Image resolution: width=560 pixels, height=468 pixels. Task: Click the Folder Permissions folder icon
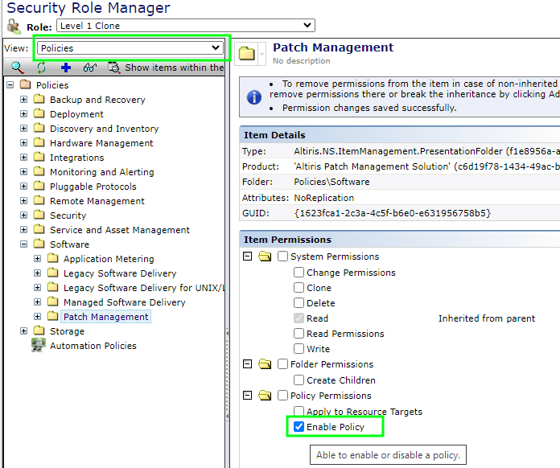[265, 363]
